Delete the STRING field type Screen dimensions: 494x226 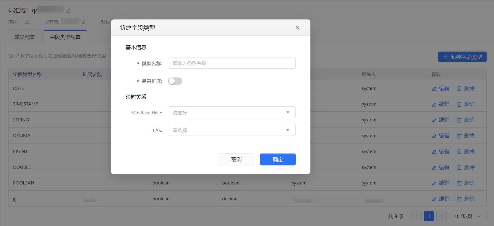(x=466, y=120)
